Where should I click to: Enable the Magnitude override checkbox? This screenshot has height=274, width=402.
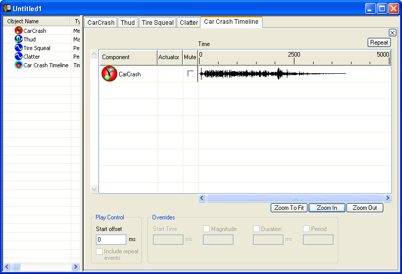click(206, 229)
